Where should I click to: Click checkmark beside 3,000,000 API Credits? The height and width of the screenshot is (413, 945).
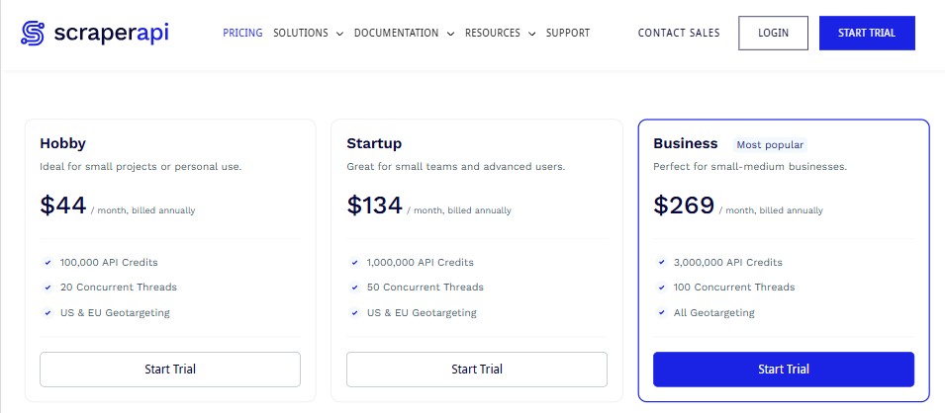tap(661, 263)
